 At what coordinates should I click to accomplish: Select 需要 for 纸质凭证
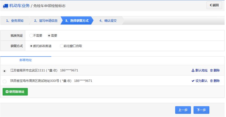point(49,36)
